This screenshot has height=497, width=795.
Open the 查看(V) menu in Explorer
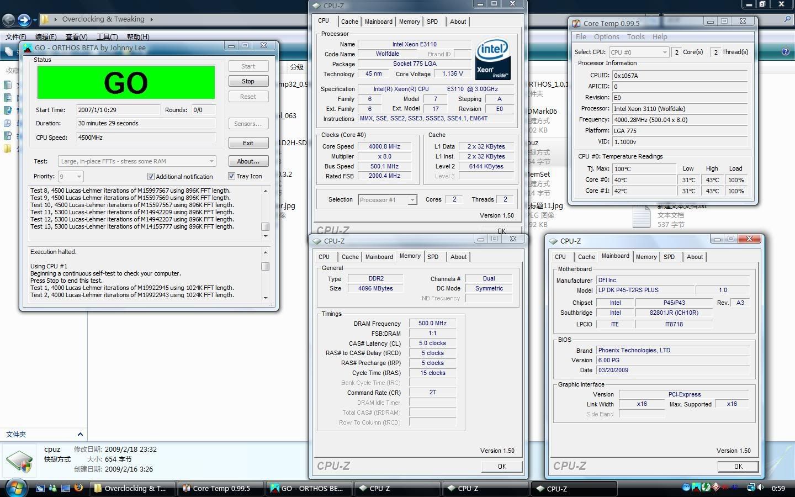point(76,37)
